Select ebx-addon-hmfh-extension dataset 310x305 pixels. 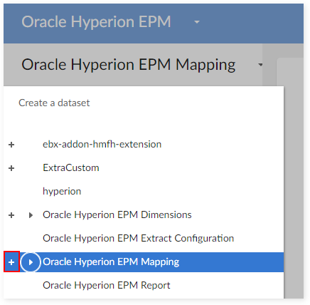(x=102, y=144)
